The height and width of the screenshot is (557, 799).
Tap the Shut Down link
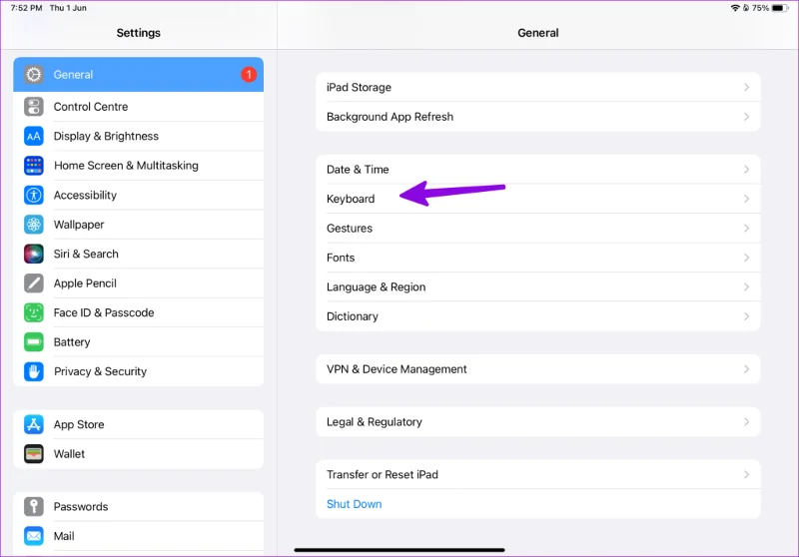(355, 504)
